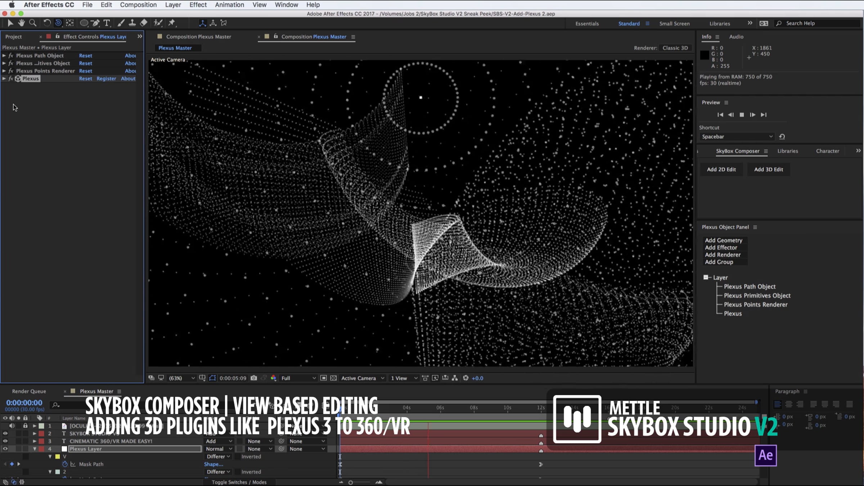Expand layer 3 in the timeline

click(35, 441)
